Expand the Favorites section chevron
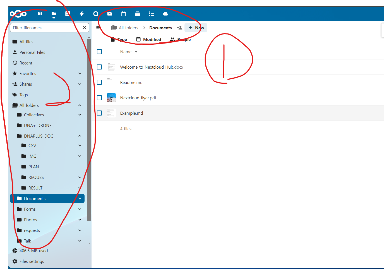The width and height of the screenshot is (384, 269). (x=80, y=73)
